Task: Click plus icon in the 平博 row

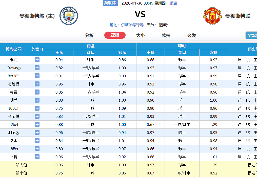Action: coord(37,157)
